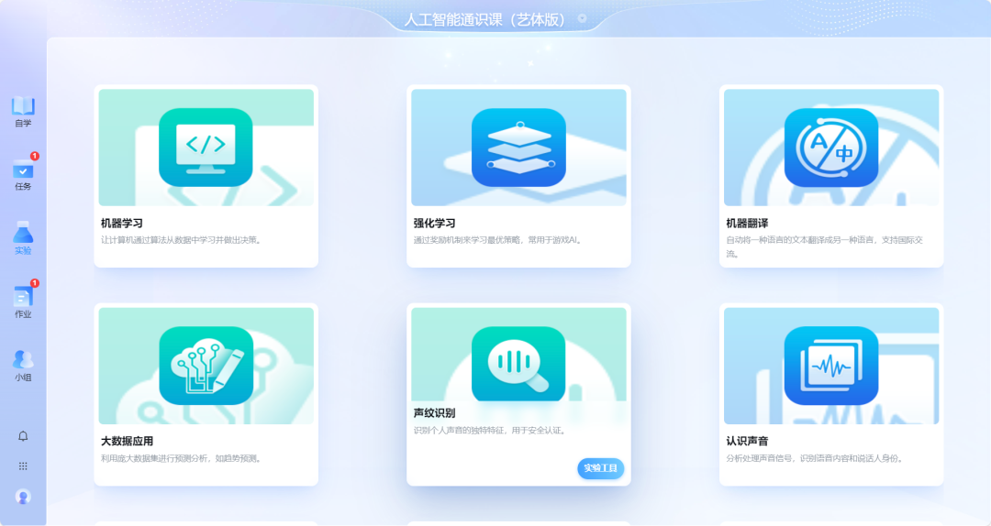Open the 认识声音 card title
The width and height of the screenshot is (991, 526).
click(x=747, y=442)
